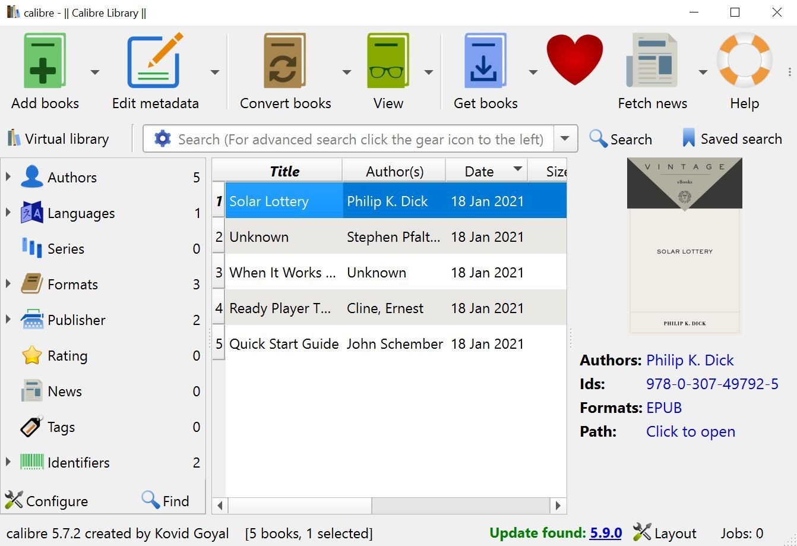Click the Search button
The image size is (797, 546).
click(621, 139)
